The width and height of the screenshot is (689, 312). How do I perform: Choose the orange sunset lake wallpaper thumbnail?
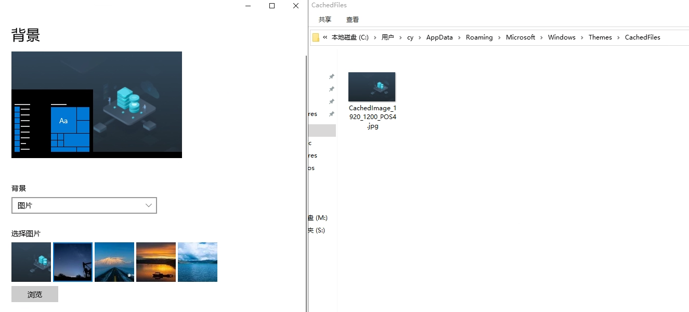coord(156,262)
